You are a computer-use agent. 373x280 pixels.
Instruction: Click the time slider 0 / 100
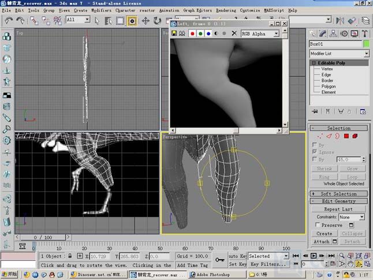tap(43, 237)
